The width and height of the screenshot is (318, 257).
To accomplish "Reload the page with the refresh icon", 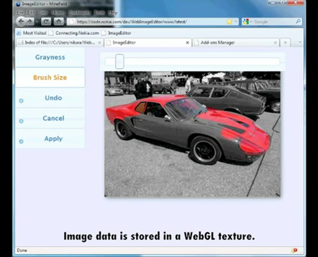I will [46, 22].
